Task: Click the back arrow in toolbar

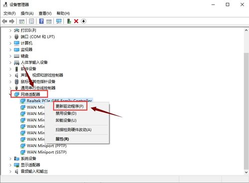Action: tap(4, 21)
